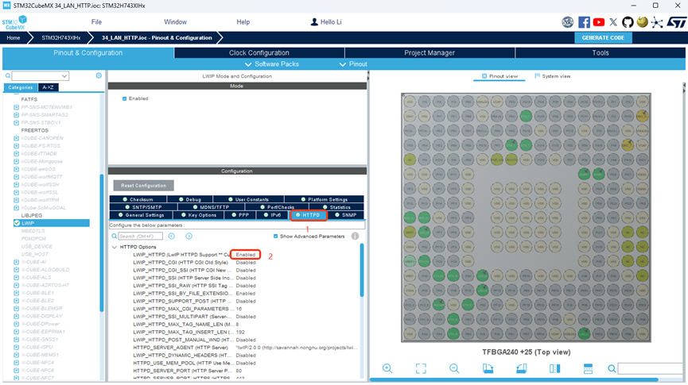
Task: Open the Help menu
Action: pyautogui.click(x=243, y=22)
